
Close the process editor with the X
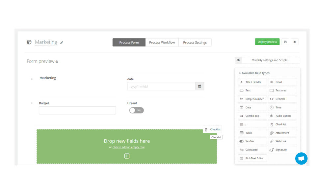(294, 42)
